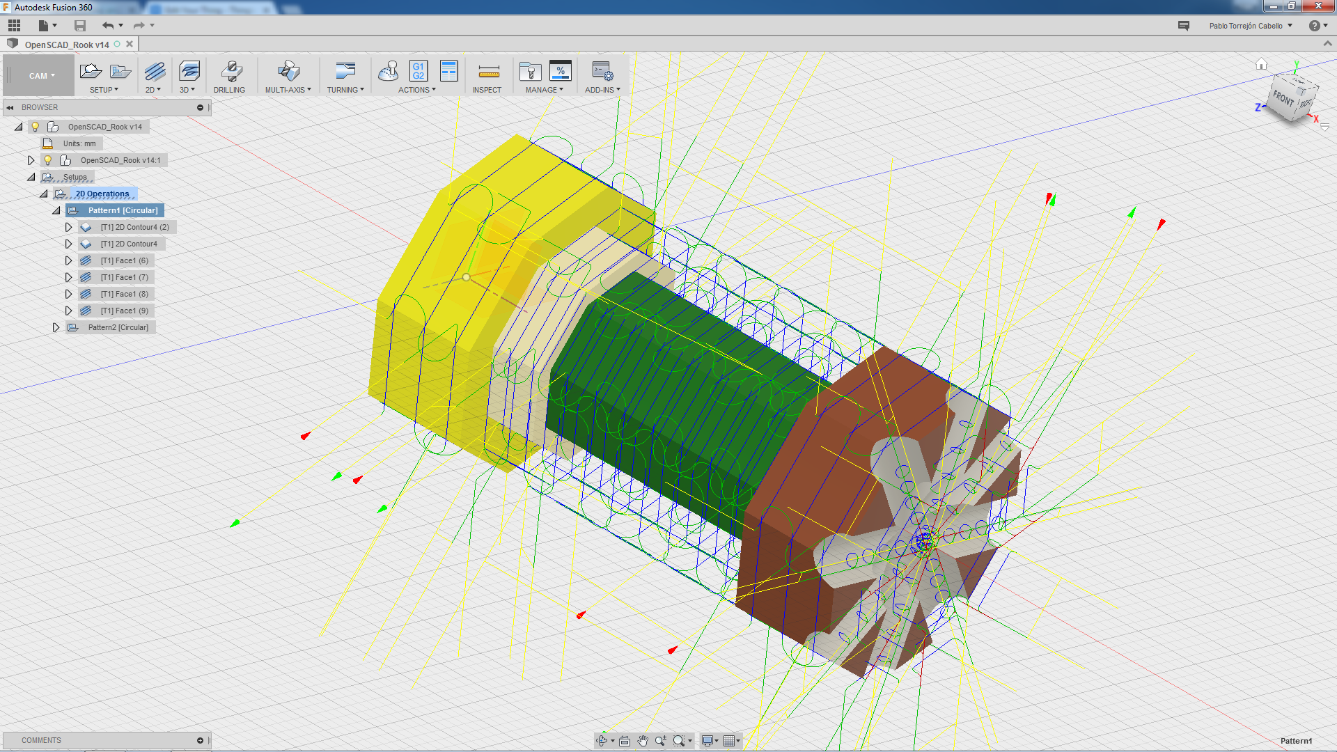Screen dimensions: 1337x752
Task: Open the 2D menu
Action: click(x=153, y=90)
